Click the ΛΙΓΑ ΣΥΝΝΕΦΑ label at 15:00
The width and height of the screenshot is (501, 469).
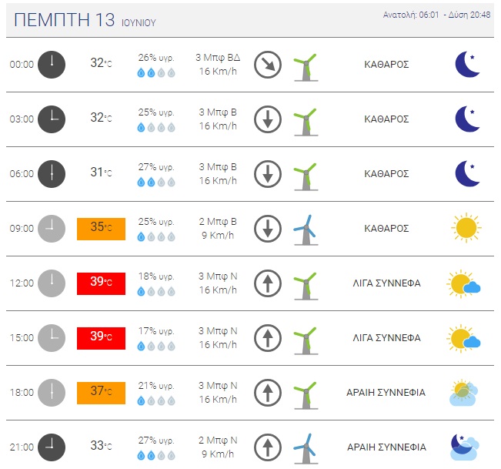click(386, 337)
